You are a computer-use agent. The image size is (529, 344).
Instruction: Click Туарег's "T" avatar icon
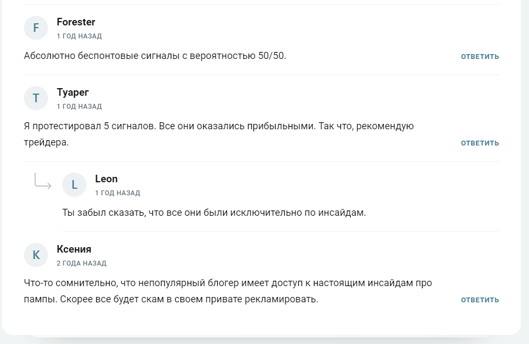(x=36, y=98)
